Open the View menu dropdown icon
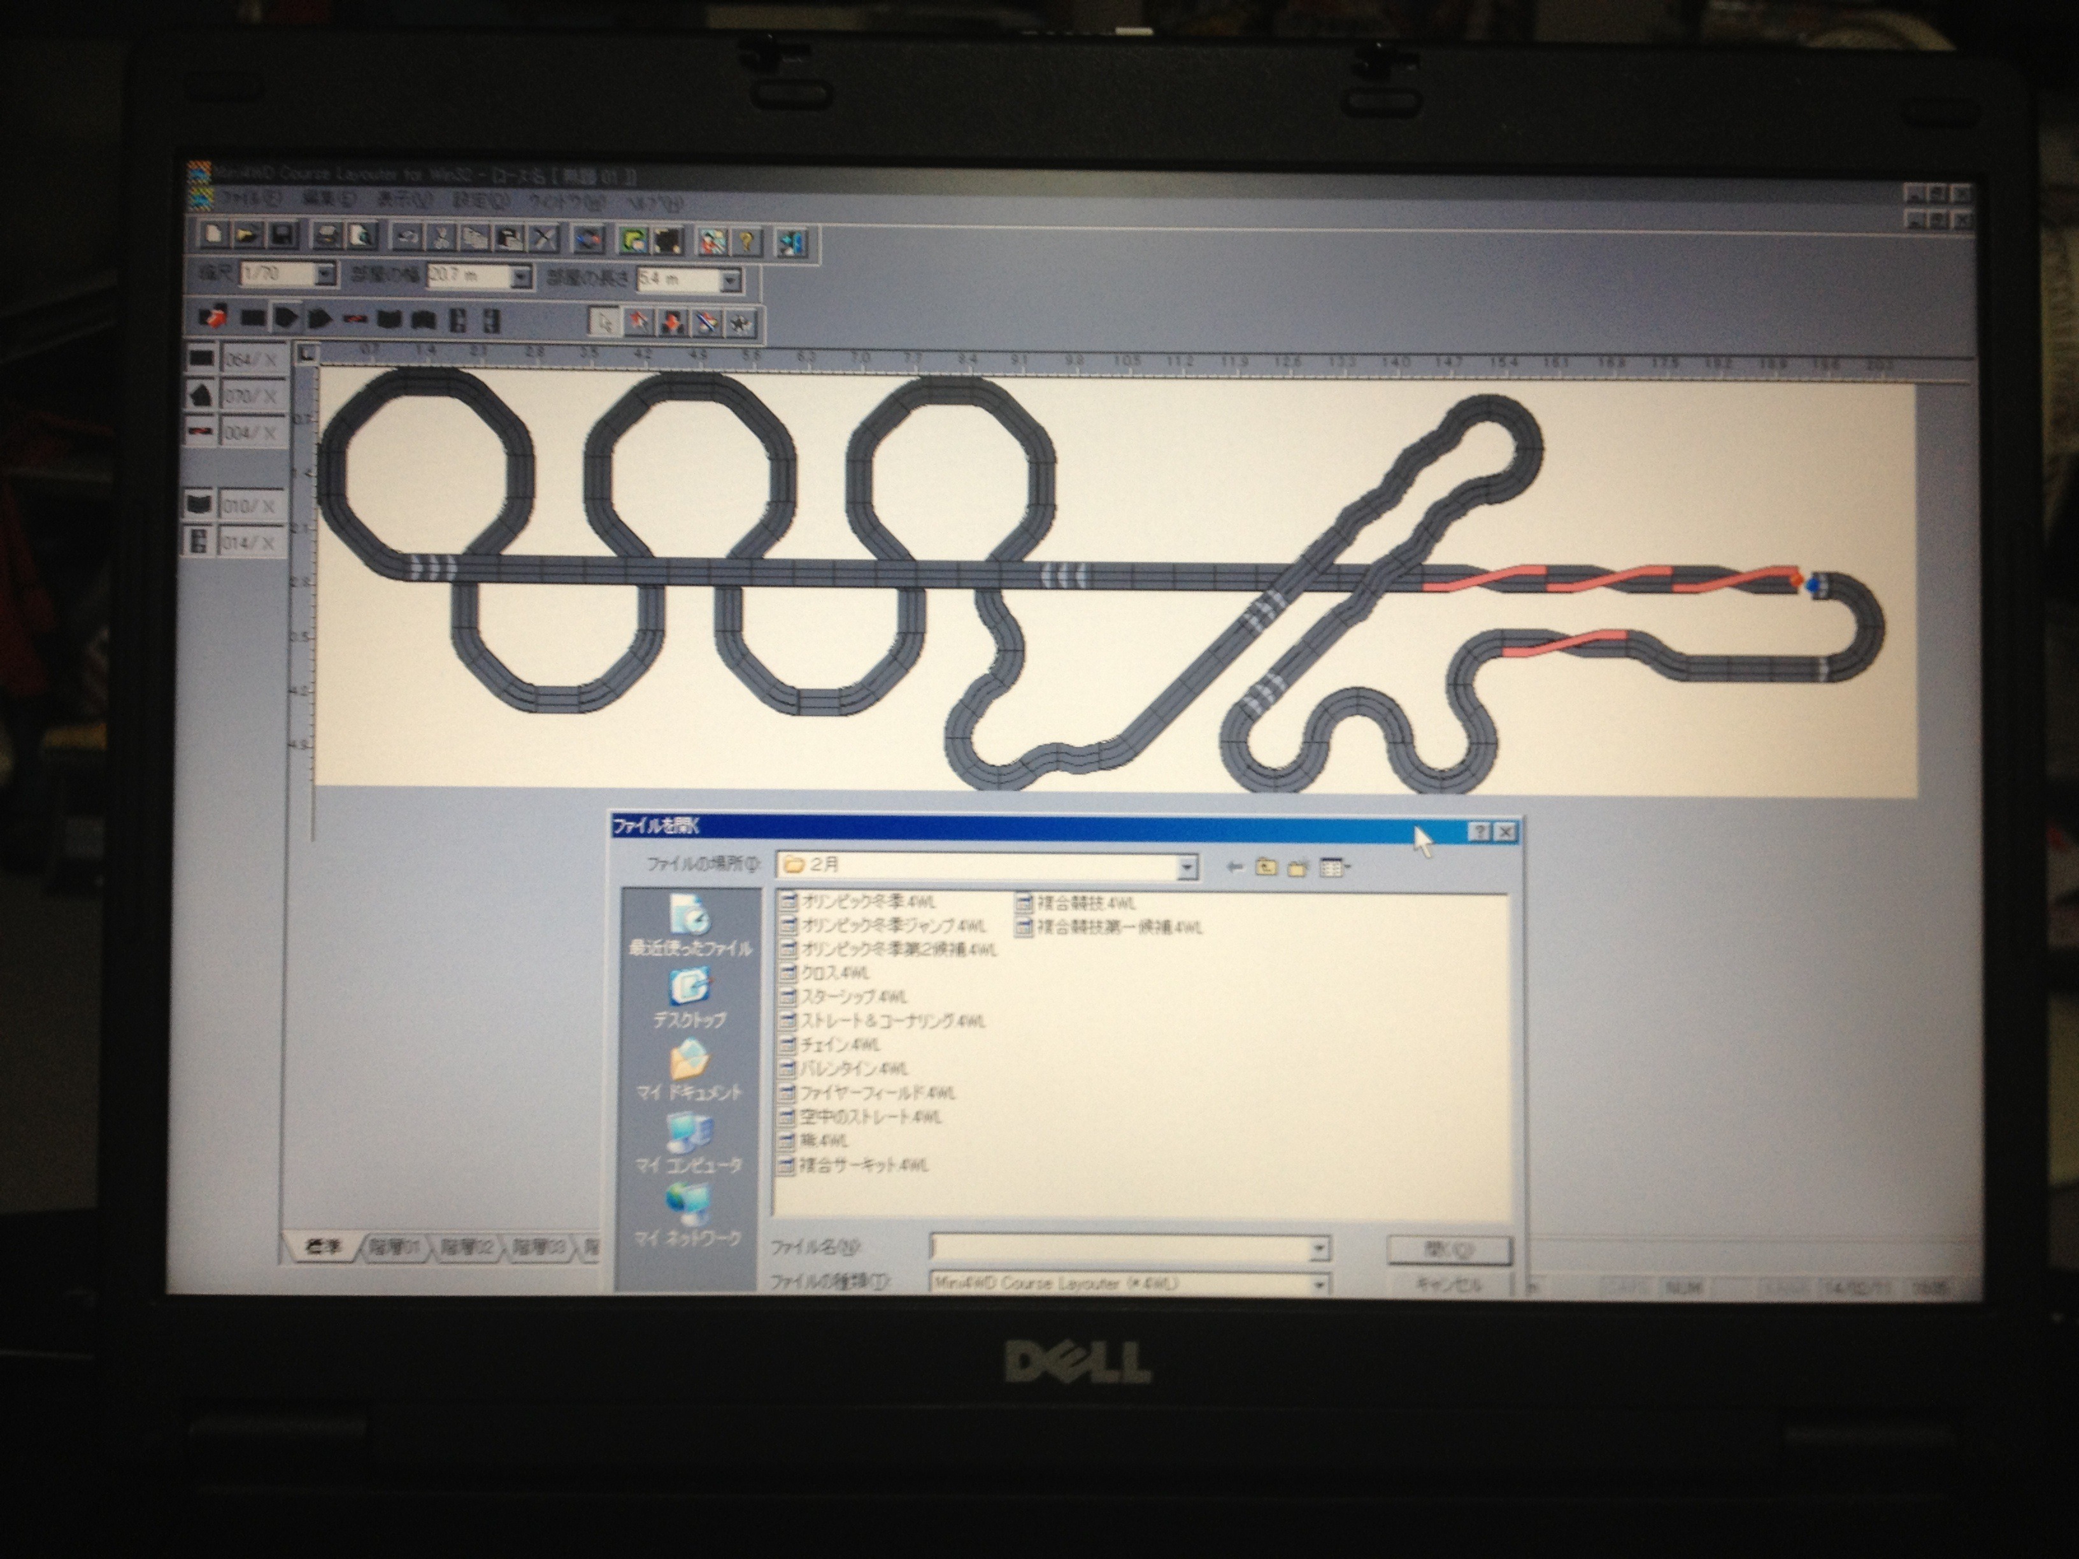This screenshot has width=2079, height=1559. [x=1334, y=868]
